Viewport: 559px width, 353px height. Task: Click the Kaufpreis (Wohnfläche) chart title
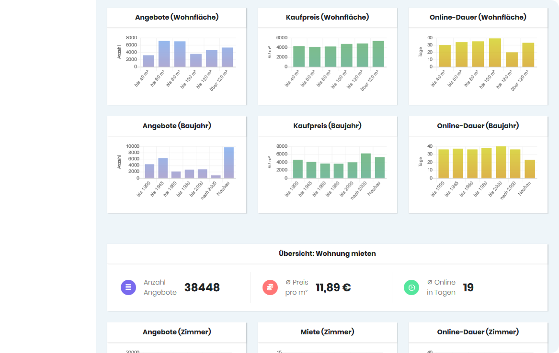(x=327, y=17)
